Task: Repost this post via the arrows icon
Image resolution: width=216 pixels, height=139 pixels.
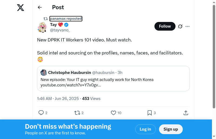Action: 77,113
